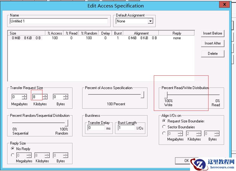Image resolution: width=236 pixels, height=171 pixels.
Task: Click the % Access column header
Action: pyautogui.click(x=54, y=33)
